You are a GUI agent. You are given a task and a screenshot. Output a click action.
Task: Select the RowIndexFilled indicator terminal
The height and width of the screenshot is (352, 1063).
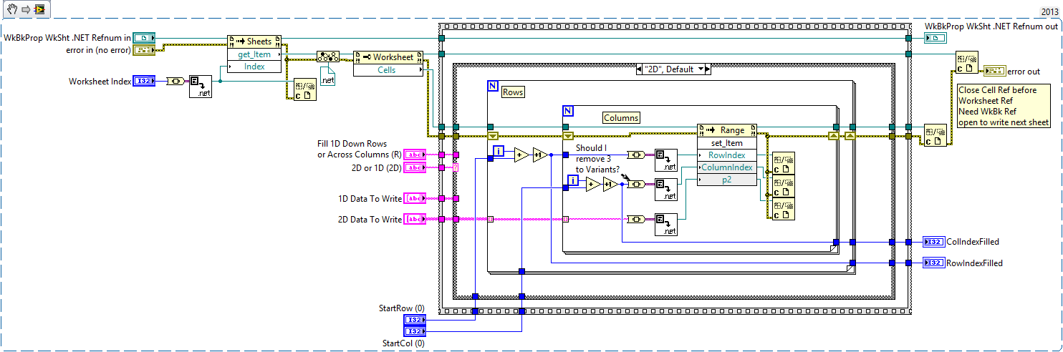pyautogui.click(x=934, y=263)
